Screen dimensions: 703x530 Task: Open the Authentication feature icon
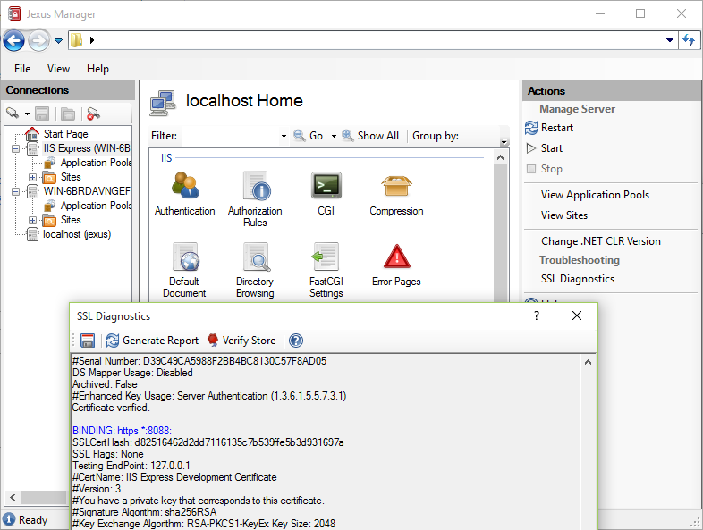[x=185, y=194]
